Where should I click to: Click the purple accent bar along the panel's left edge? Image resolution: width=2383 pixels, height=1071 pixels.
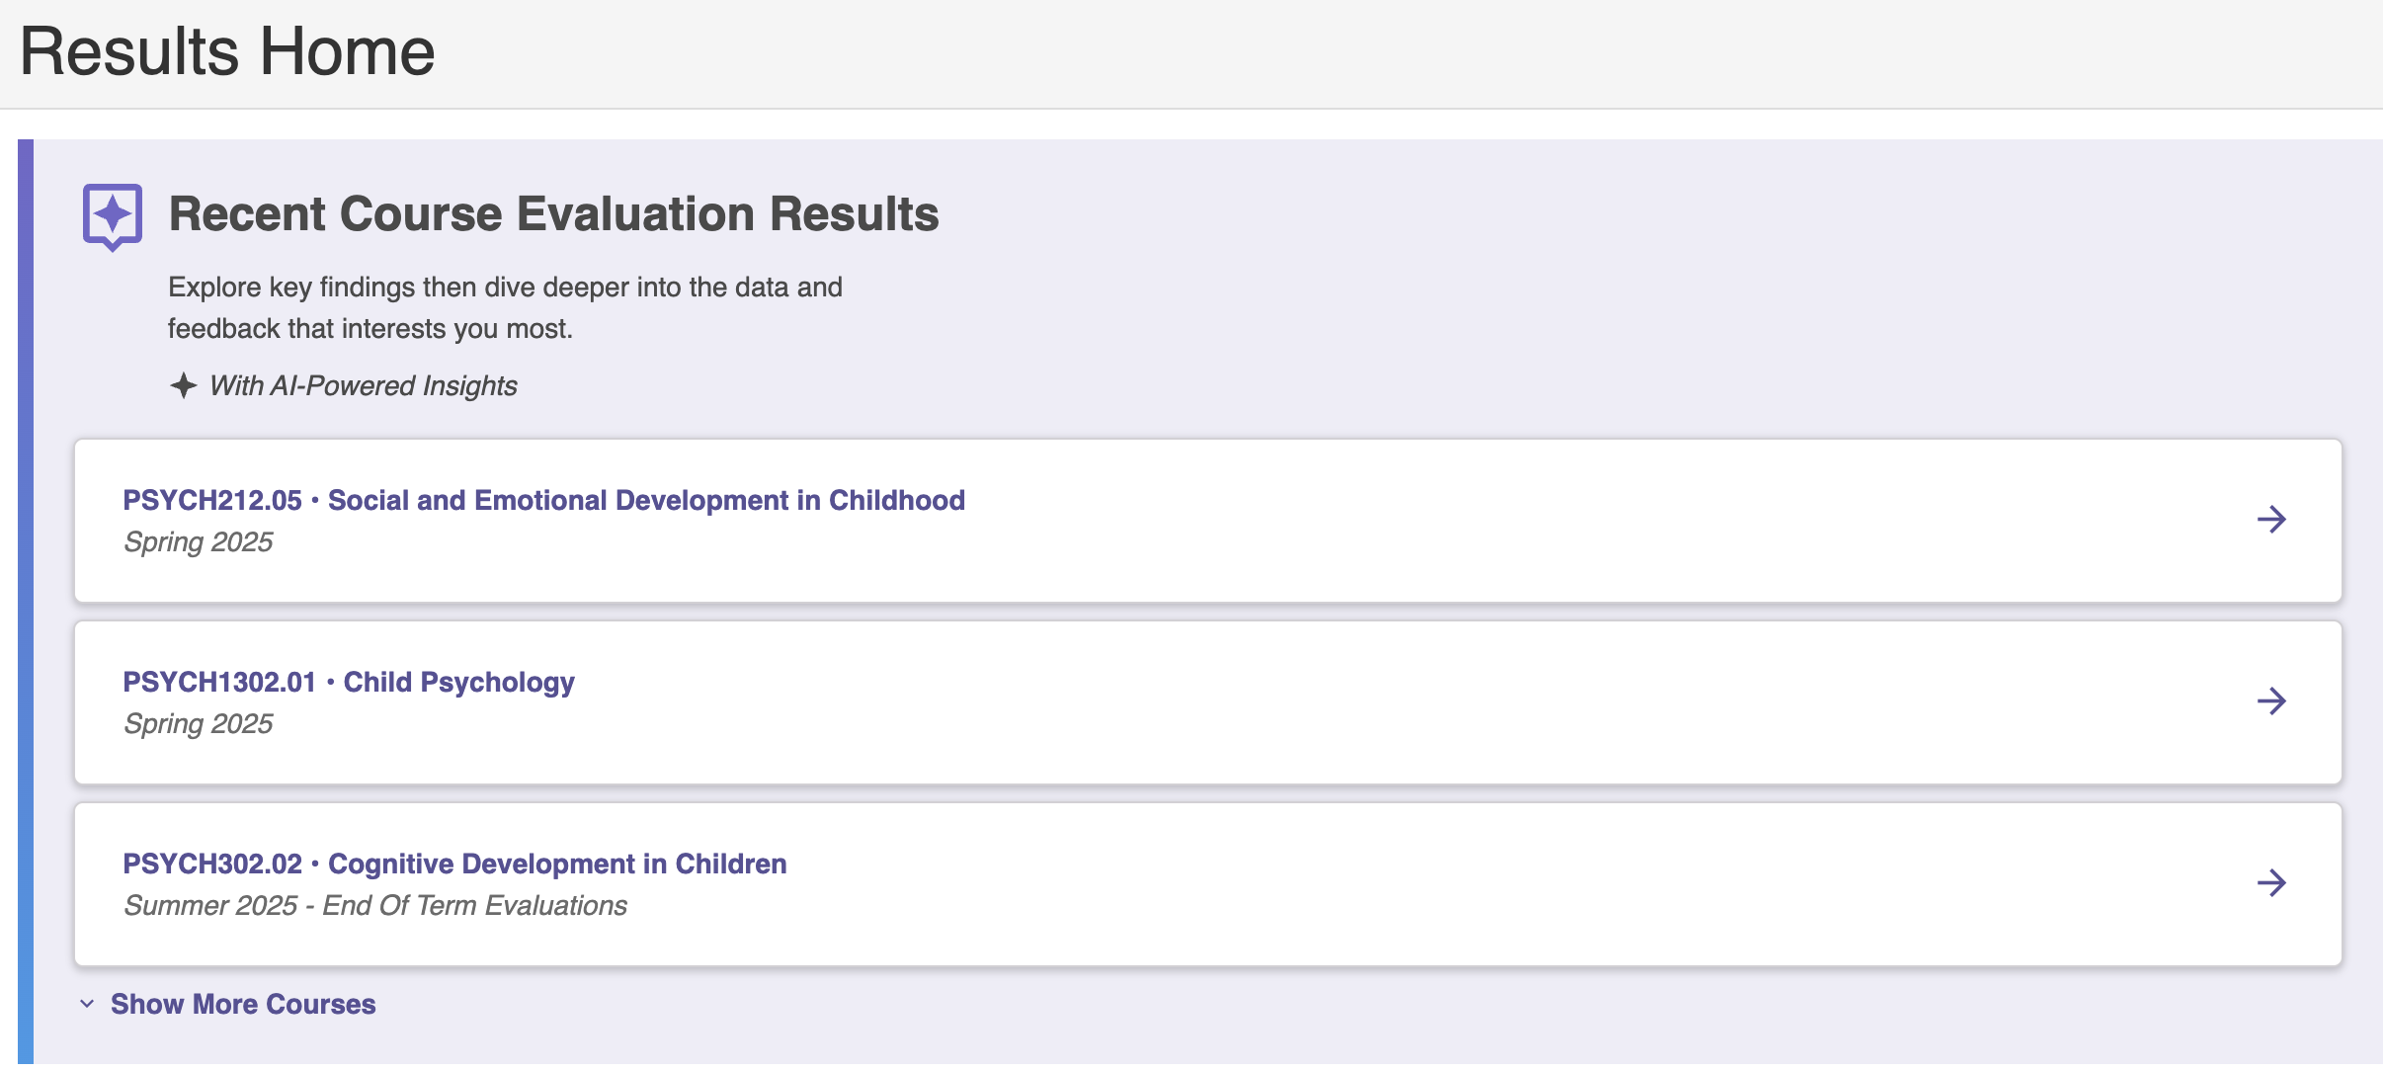[x=26, y=603]
